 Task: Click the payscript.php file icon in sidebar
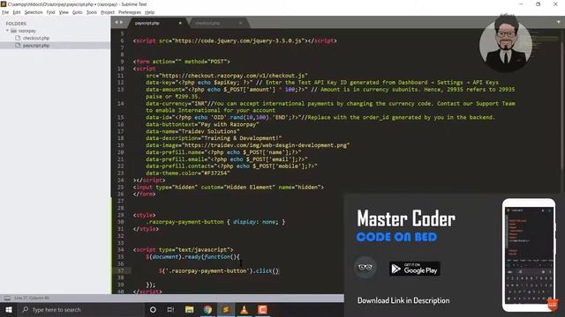point(18,45)
